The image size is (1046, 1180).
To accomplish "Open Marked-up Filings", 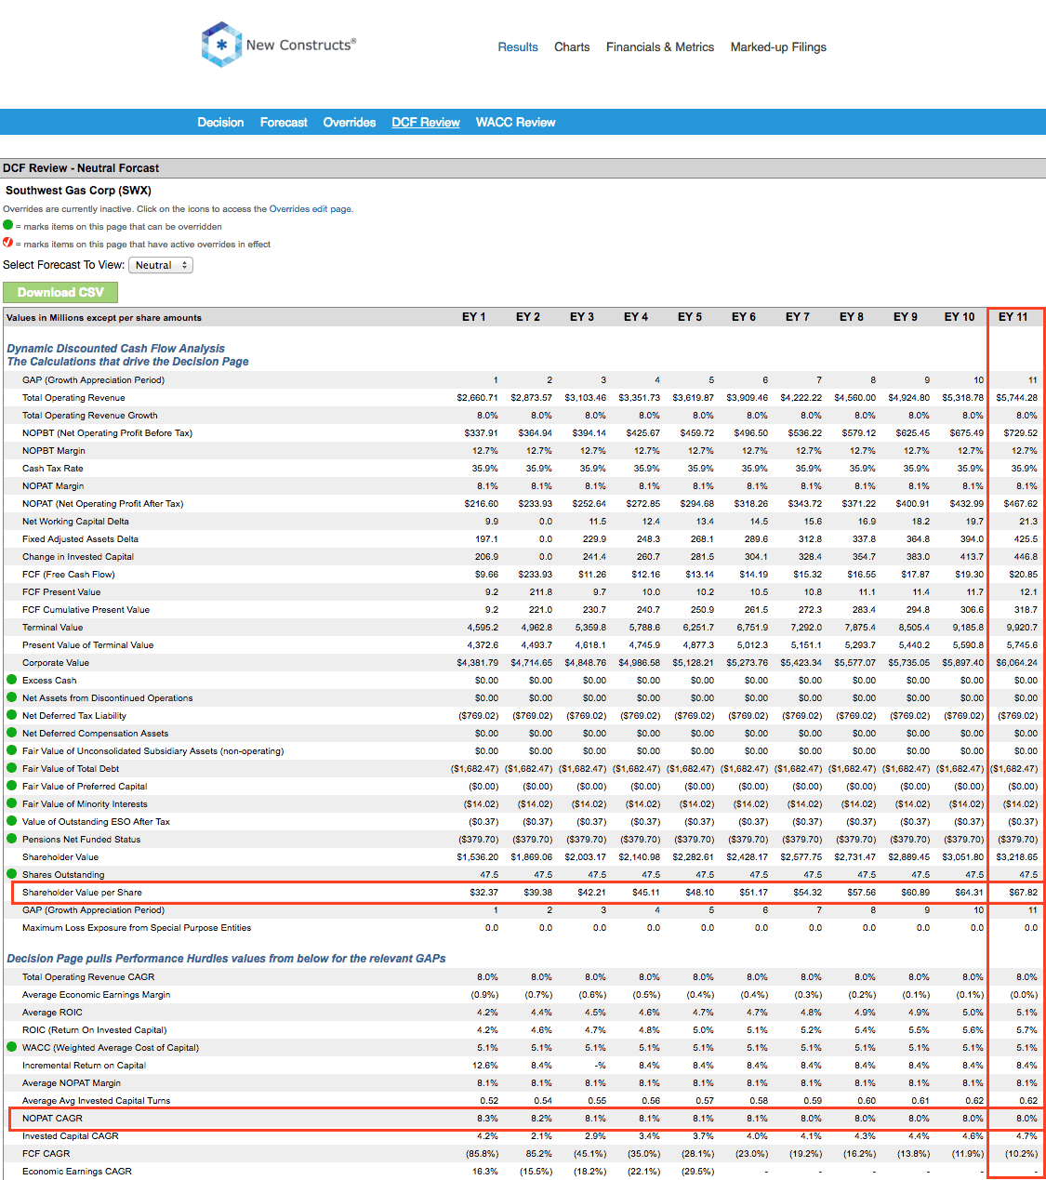I will click(778, 46).
